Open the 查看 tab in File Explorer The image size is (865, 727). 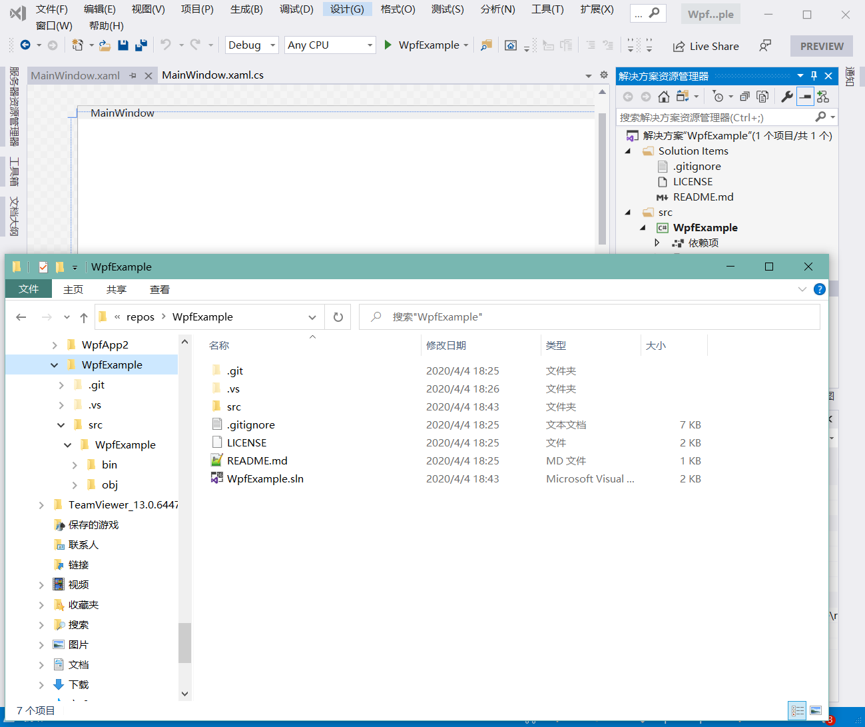pyautogui.click(x=160, y=290)
